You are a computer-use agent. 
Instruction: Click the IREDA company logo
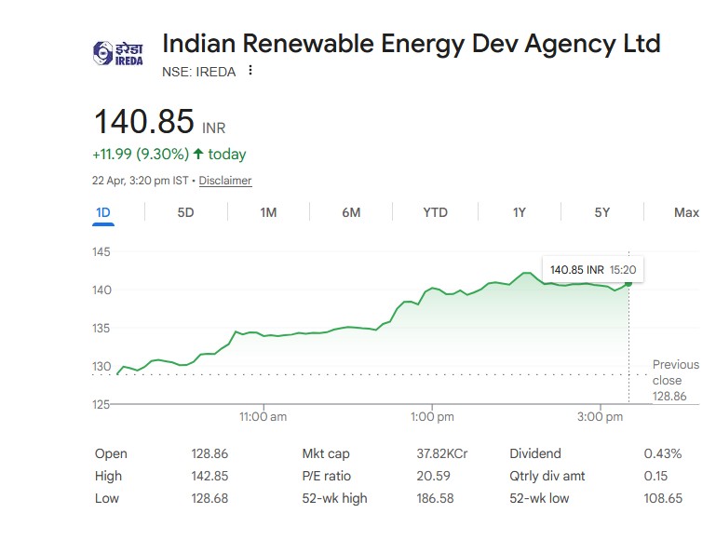tap(117, 53)
